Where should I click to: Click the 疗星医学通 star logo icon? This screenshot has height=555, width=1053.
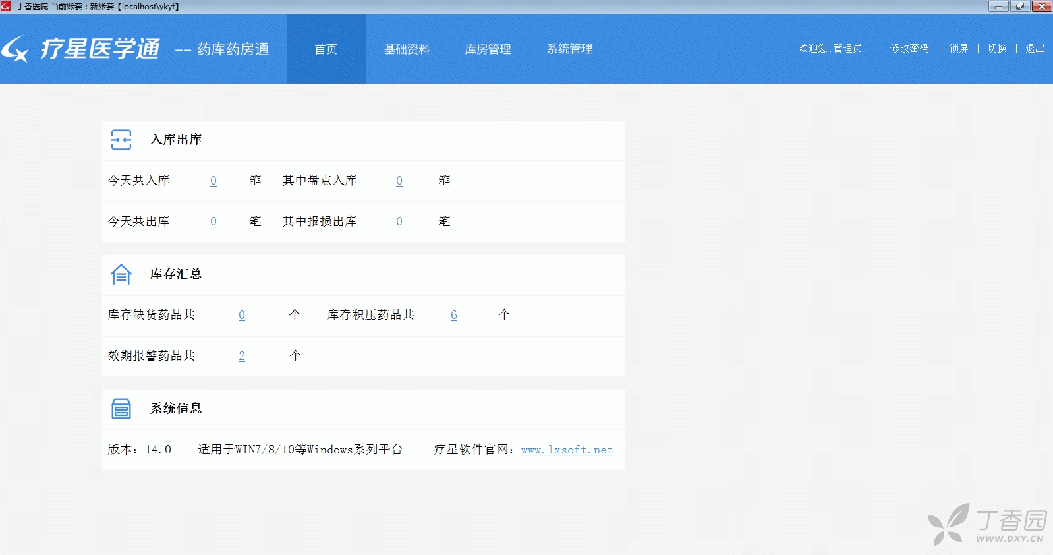(15, 49)
